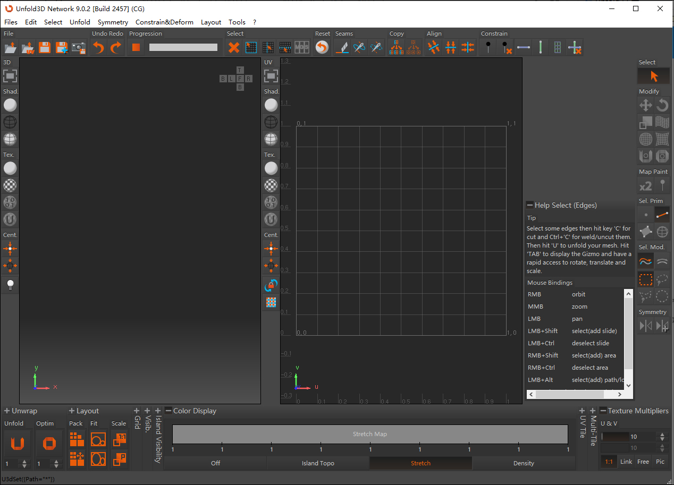Viewport: 674px width, 485px height.
Task: Click the Redo arrow icon
Action: tap(115, 48)
